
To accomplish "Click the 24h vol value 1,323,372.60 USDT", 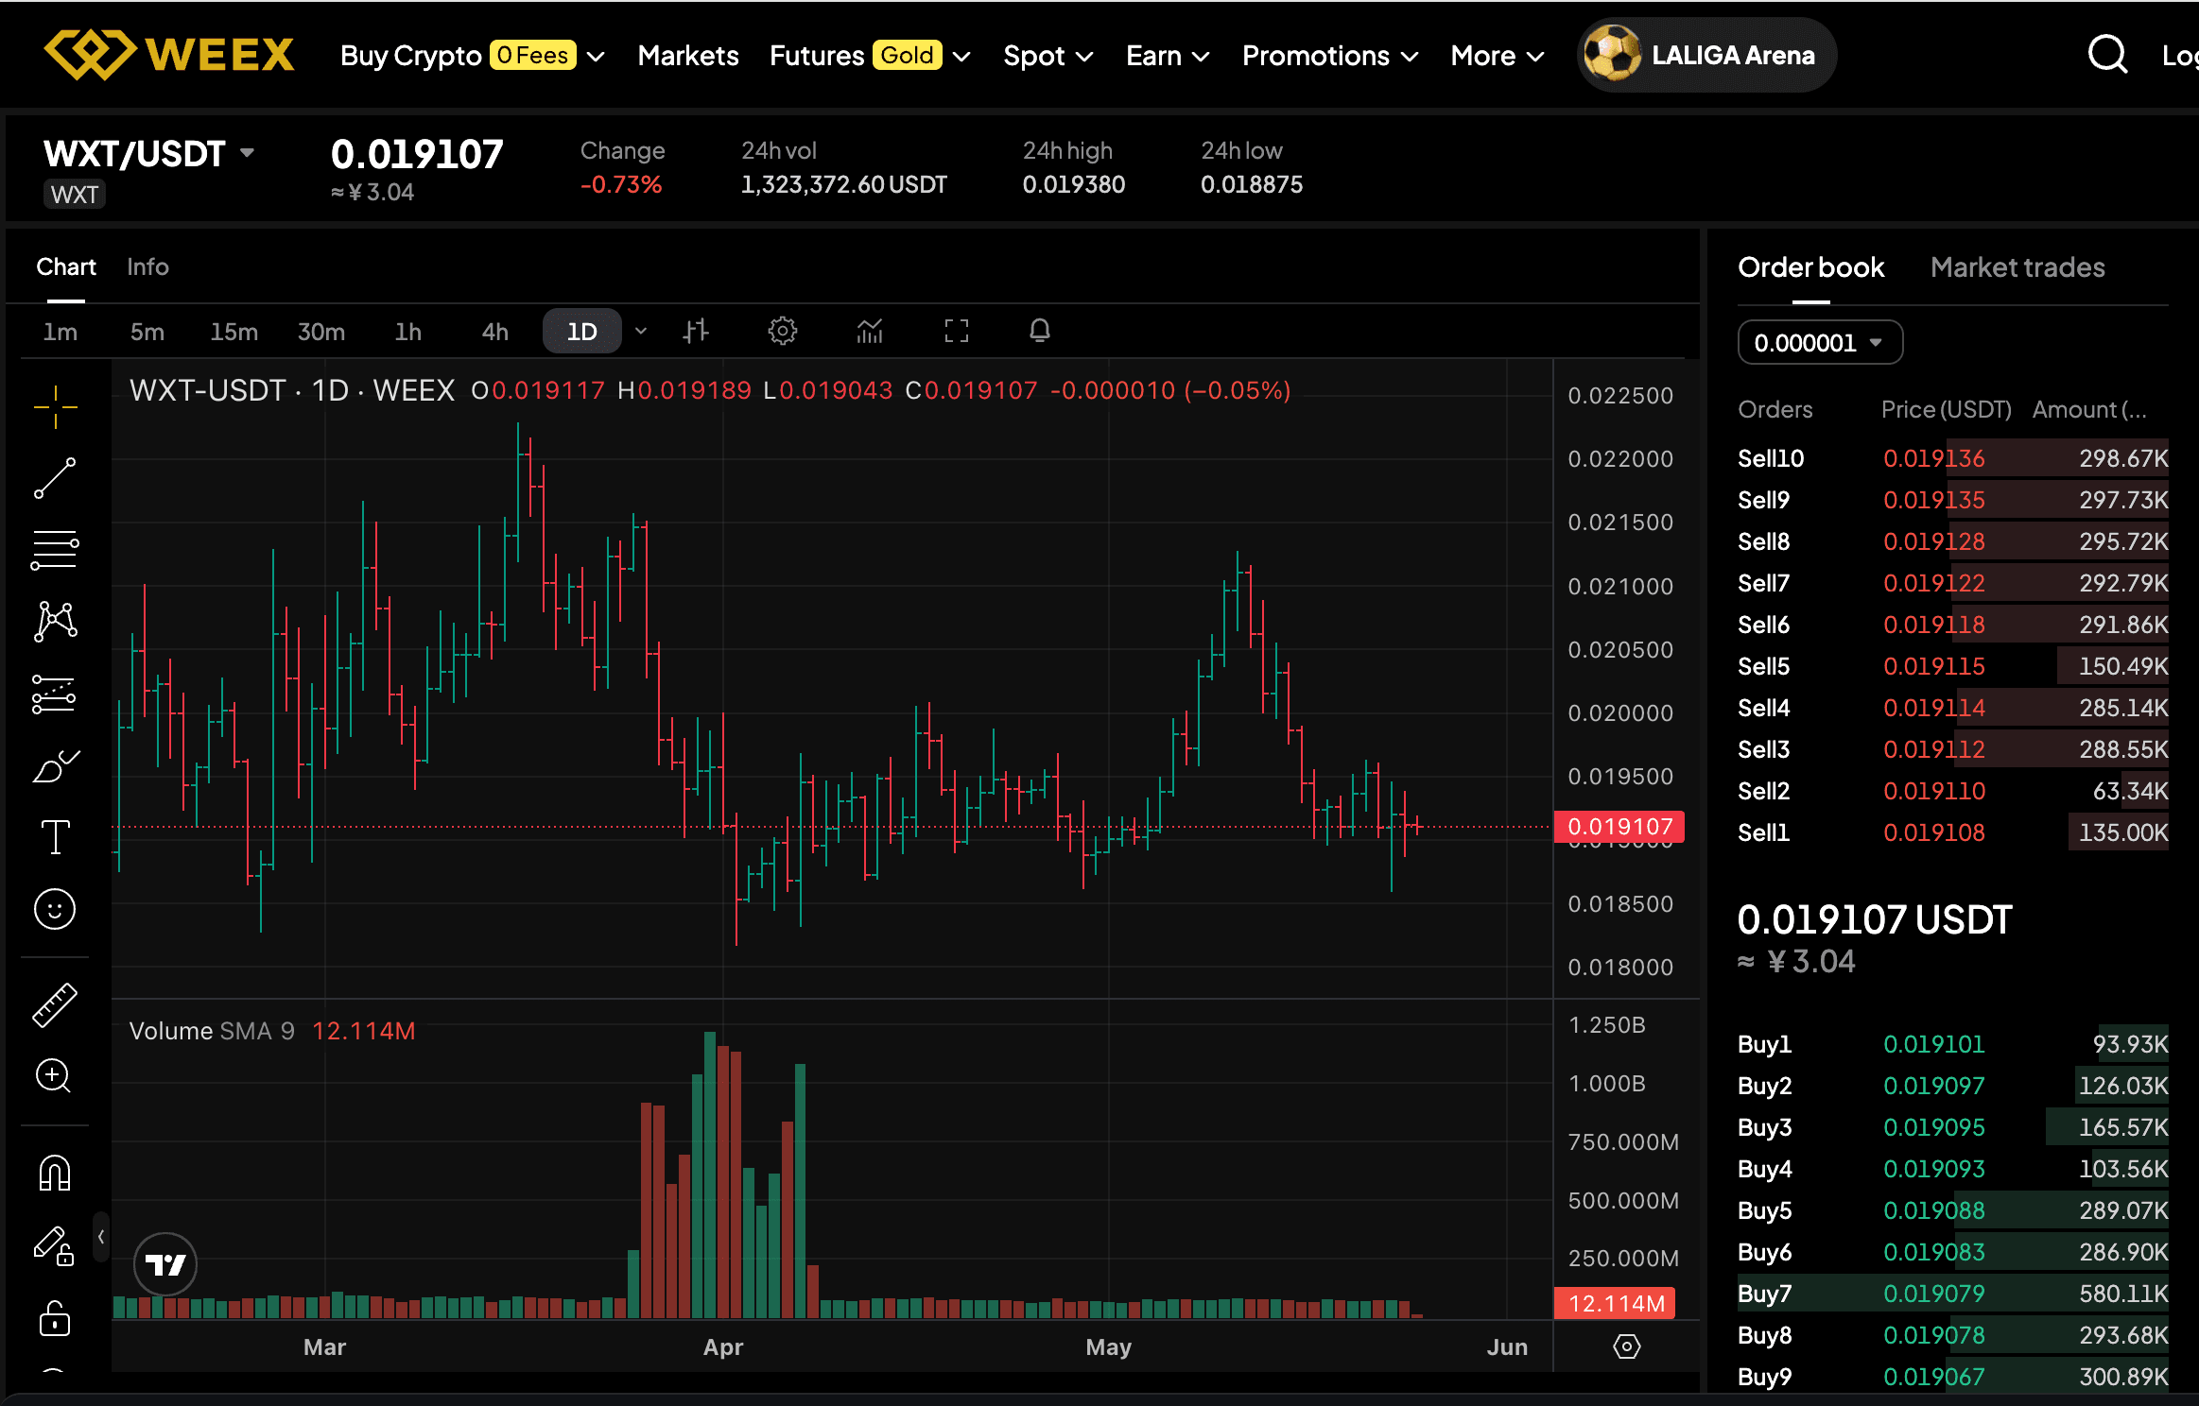I will tap(843, 184).
